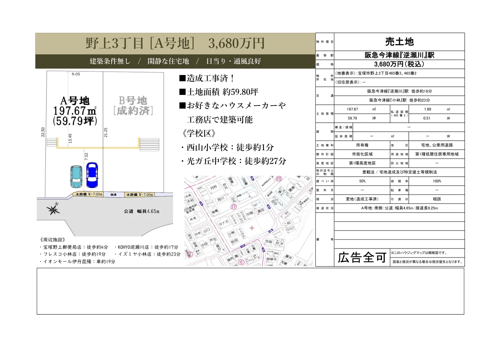This screenshot has width=501, height=354.
Task: Click the road access A号地：南側 cell
Action: [x=399, y=208]
